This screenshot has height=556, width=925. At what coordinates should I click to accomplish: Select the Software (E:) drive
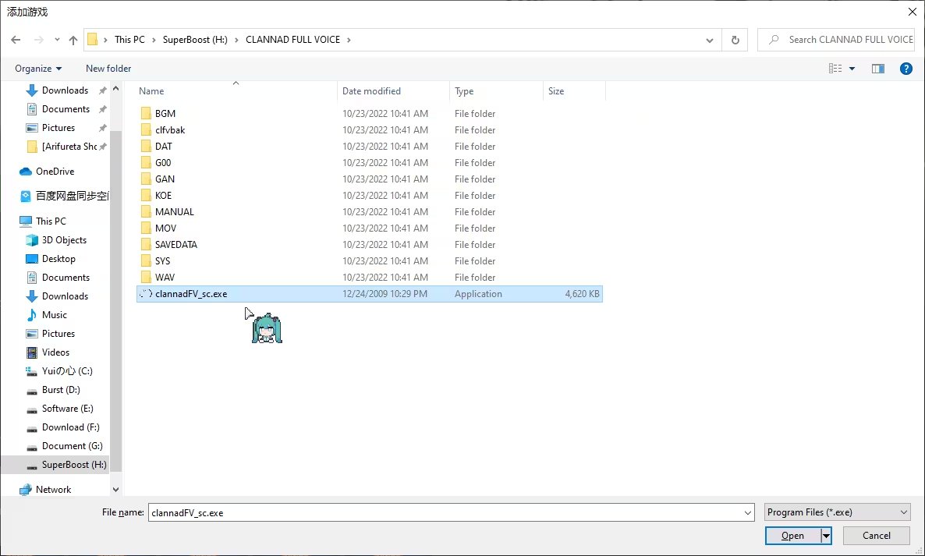pyautogui.click(x=67, y=409)
